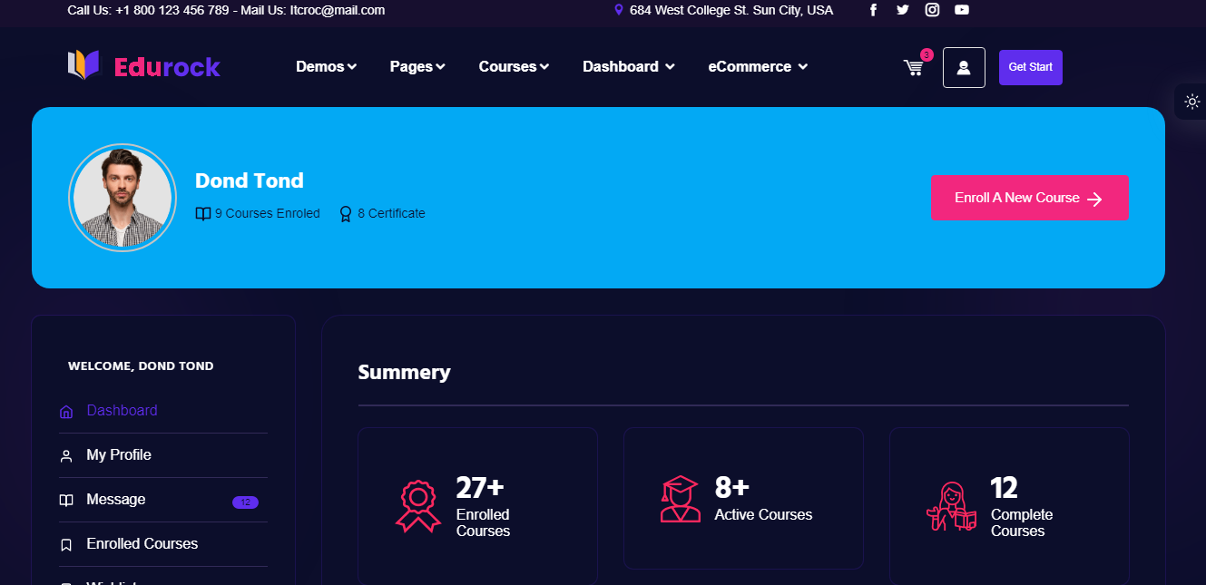Expand the Demos dropdown menu

[x=326, y=66]
